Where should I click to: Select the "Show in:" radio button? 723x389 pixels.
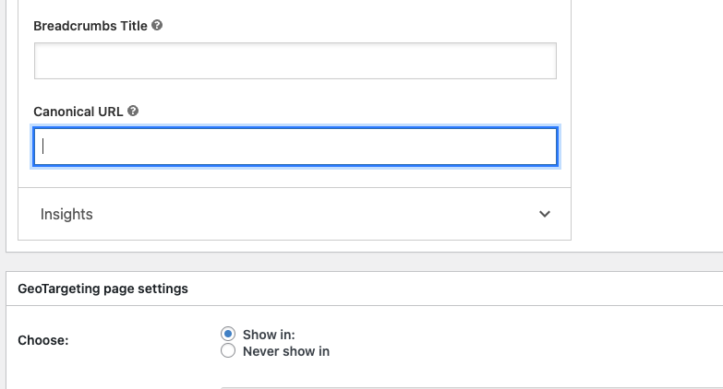pos(228,334)
